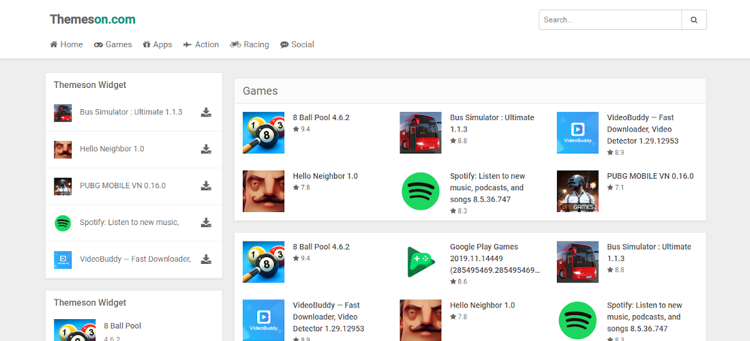This screenshot has width=750, height=341.
Task: Open the Home menu item
Action: click(67, 44)
